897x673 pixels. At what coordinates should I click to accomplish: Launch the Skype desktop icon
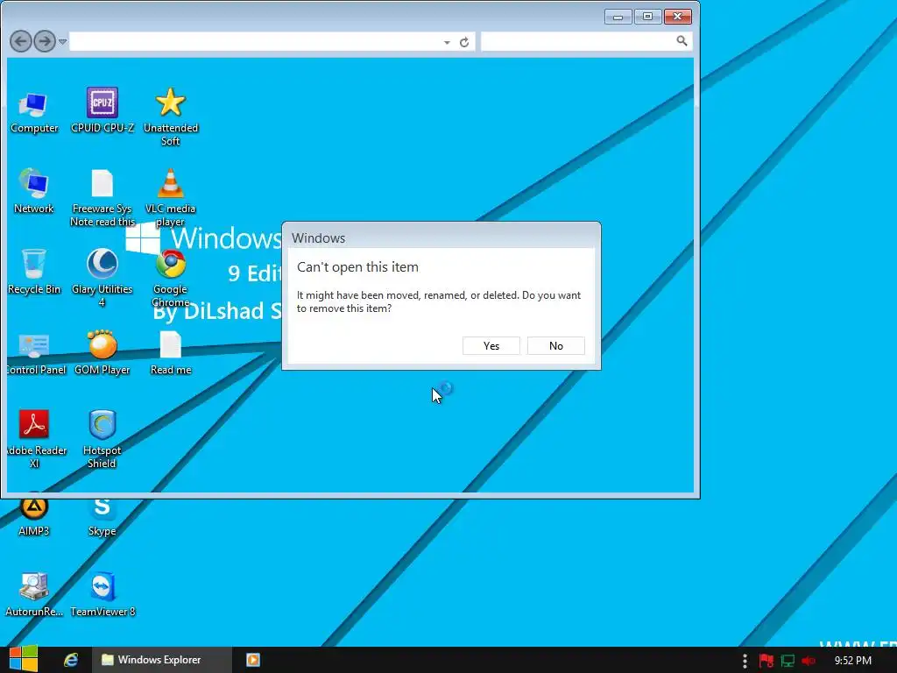click(x=102, y=514)
